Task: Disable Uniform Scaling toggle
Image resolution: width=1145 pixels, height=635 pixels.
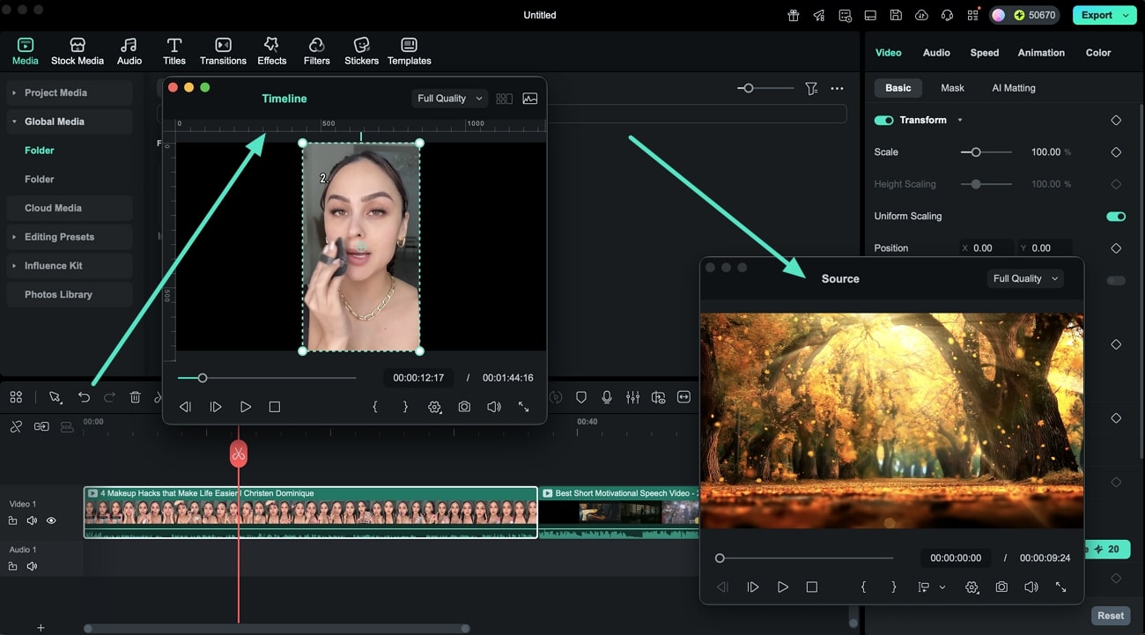Action: 1115,216
